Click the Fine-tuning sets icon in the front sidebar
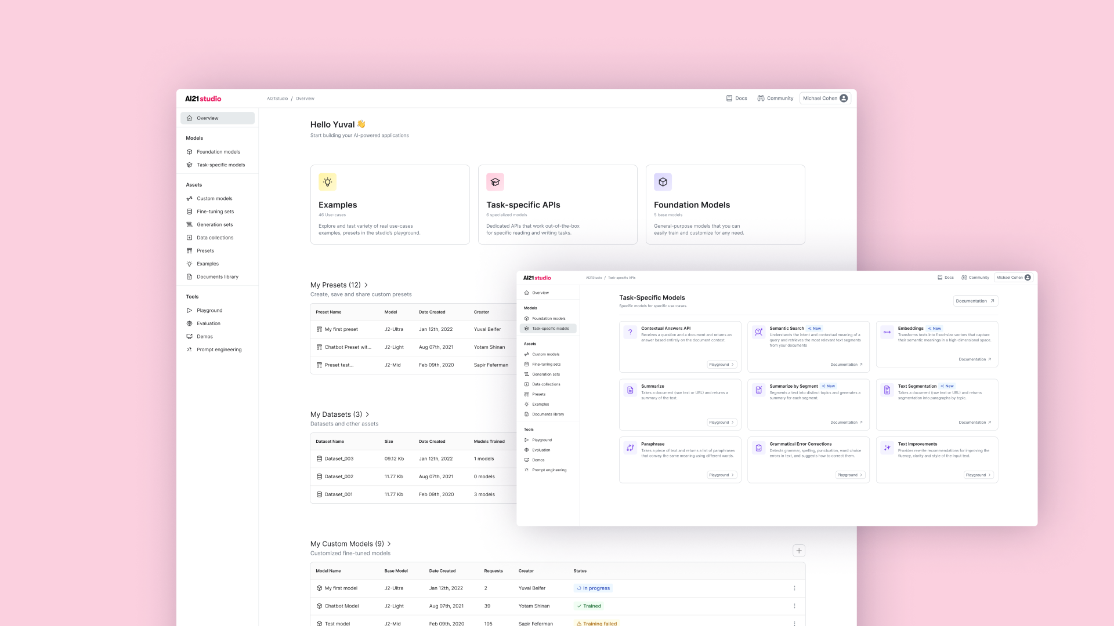This screenshot has height=626, width=1114. click(x=527, y=365)
